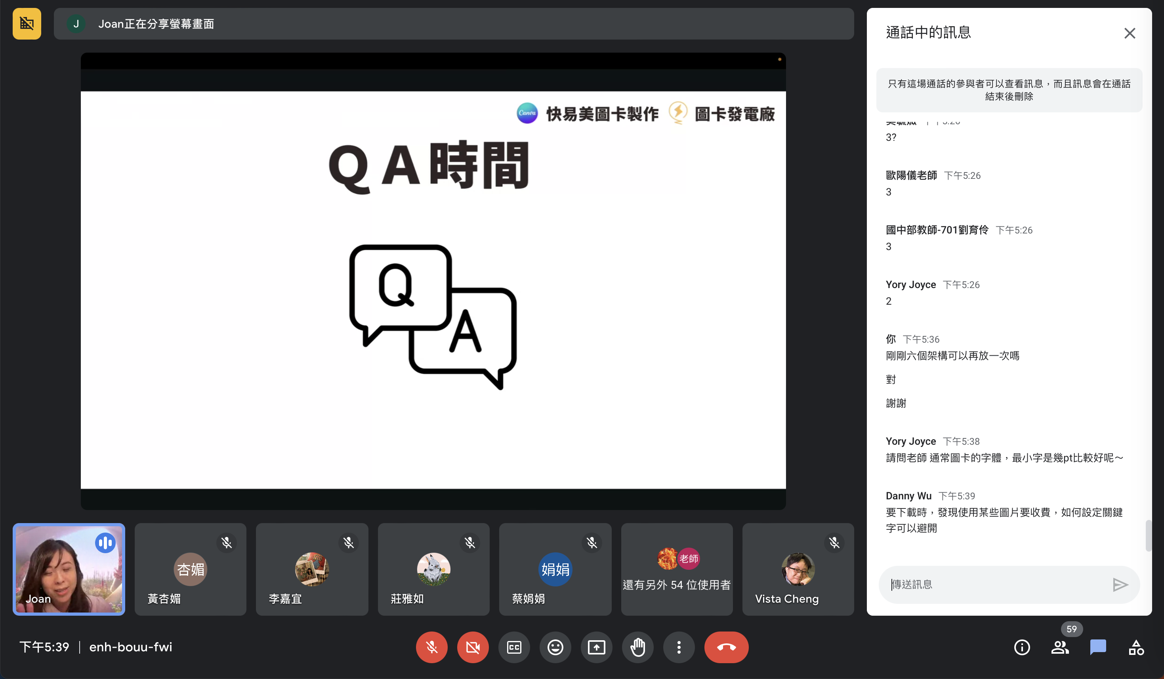1164x679 pixels.
Task: Toggle closed captions
Action: pos(514,647)
